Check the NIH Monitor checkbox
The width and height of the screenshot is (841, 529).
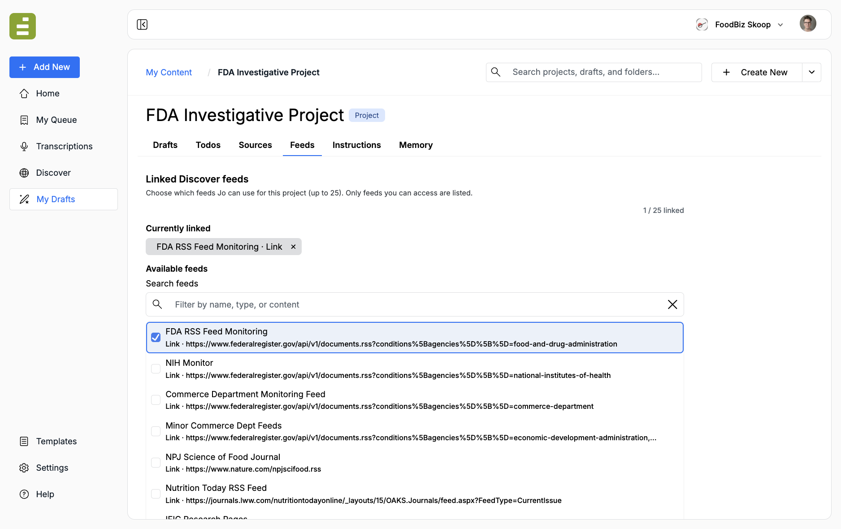pos(156,369)
